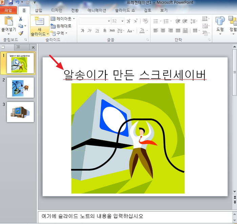The height and width of the screenshot is (224, 237).
Task: Open the Shapes (도형) gallery
Action: [220, 24]
